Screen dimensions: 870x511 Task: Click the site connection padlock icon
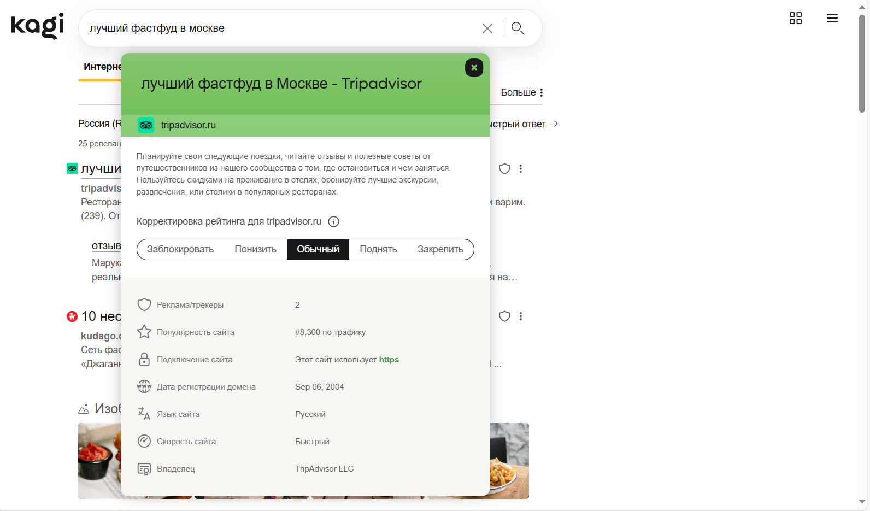click(144, 359)
